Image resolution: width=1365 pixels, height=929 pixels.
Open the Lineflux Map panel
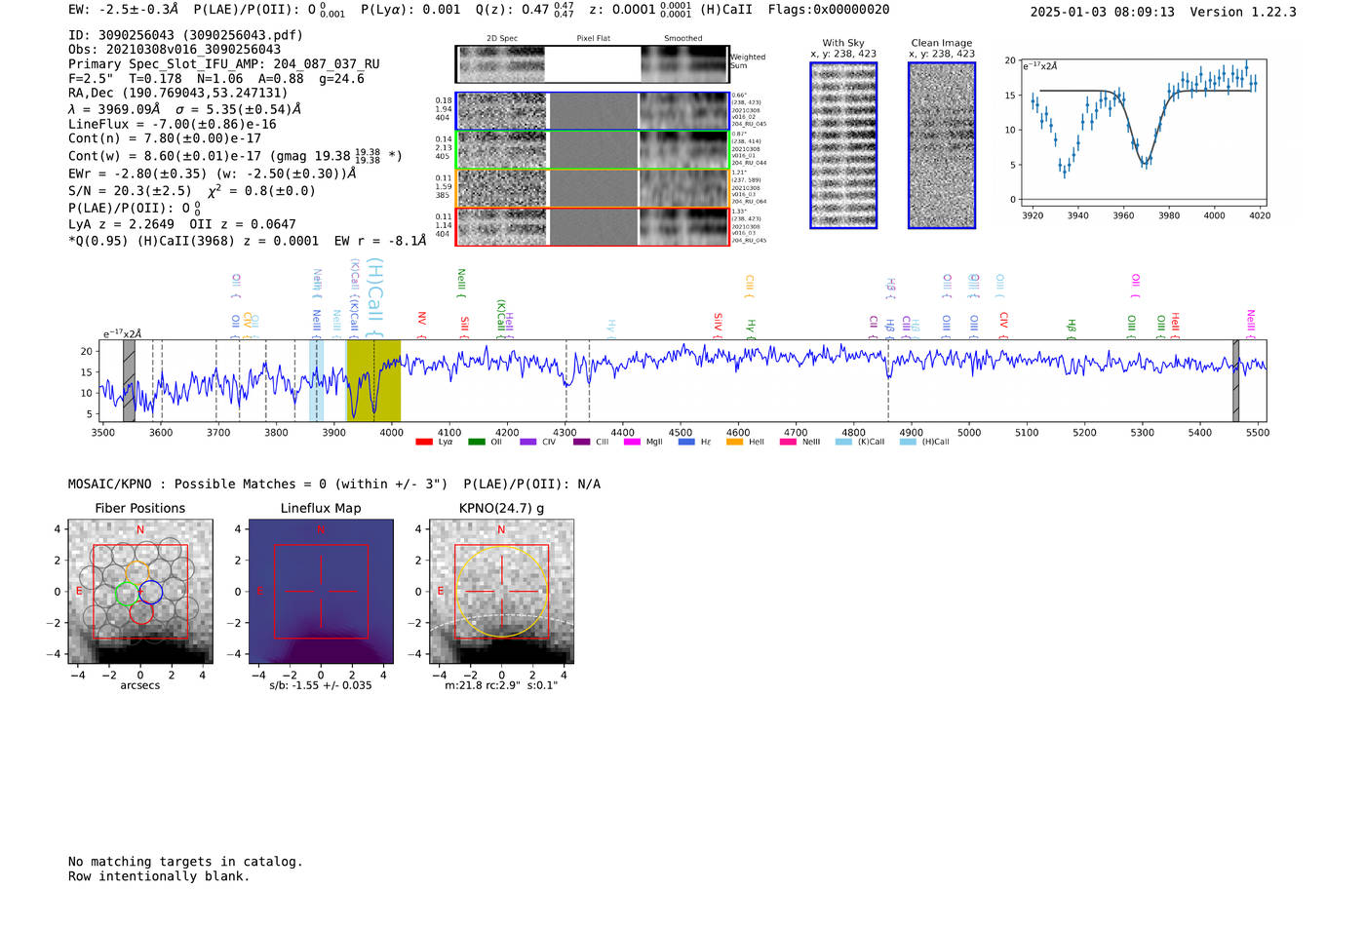coord(321,592)
